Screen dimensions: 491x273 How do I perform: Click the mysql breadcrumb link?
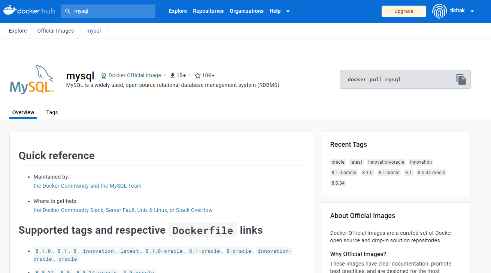(x=94, y=31)
